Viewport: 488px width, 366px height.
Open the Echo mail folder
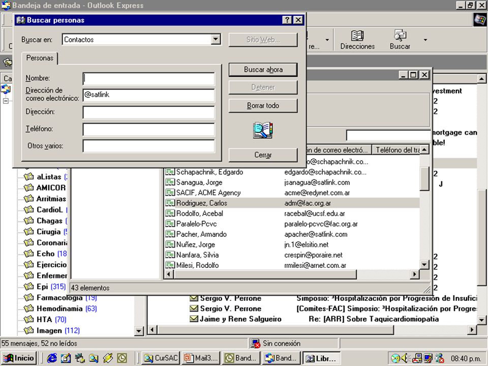[45, 254]
